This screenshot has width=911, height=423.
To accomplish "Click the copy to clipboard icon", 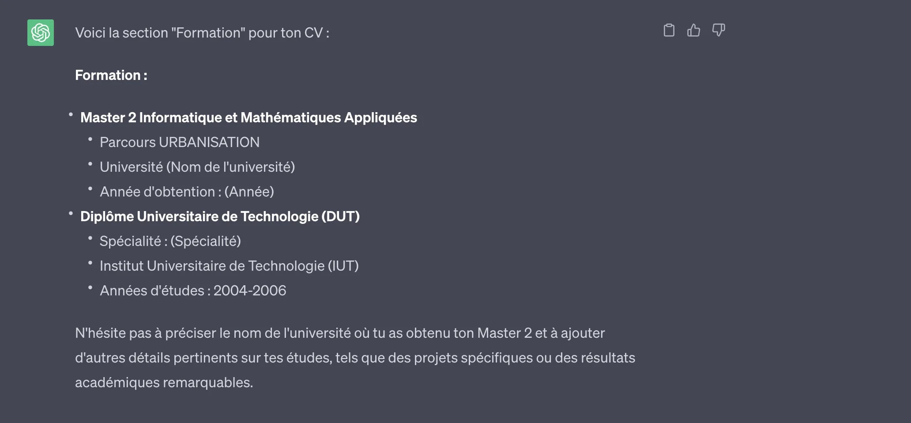I will click(669, 30).
